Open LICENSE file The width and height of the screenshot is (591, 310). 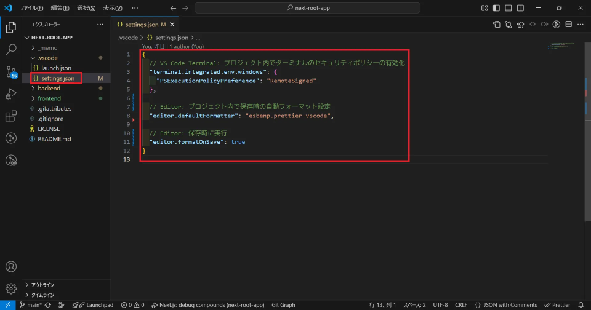pos(49,129)
